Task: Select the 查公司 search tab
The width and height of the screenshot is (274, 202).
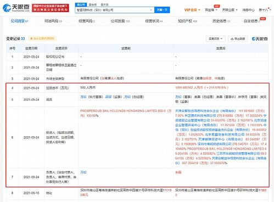Action: pyautogui.click(x=81, y=4)
